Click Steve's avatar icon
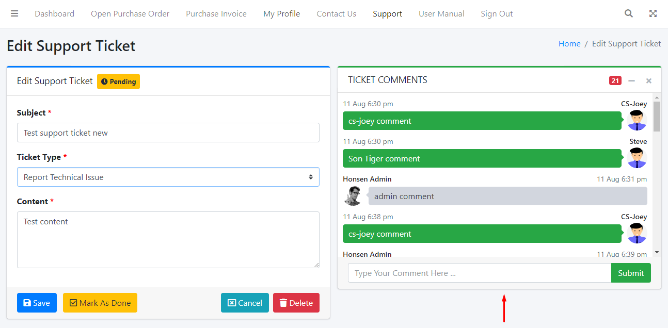The width and height of the screenshot is (668, 328). tap(637, 158)
